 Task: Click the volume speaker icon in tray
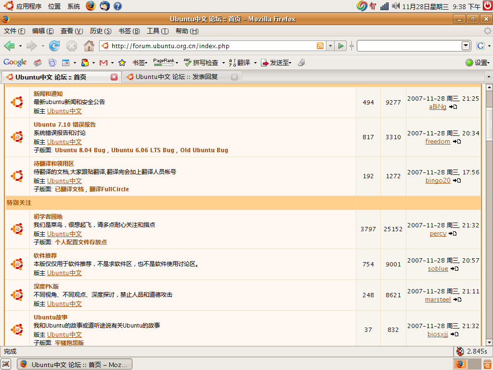(396, 6)
